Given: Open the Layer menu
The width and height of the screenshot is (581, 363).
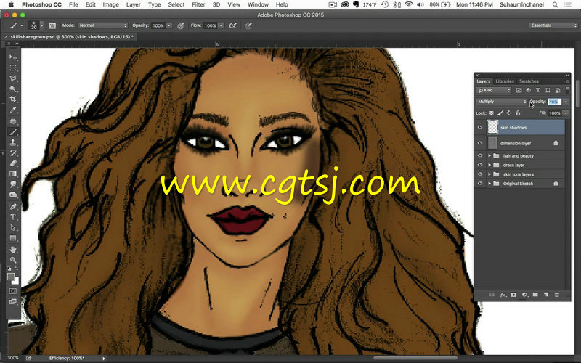Looking at the screenshot, I should click(133, 4).
